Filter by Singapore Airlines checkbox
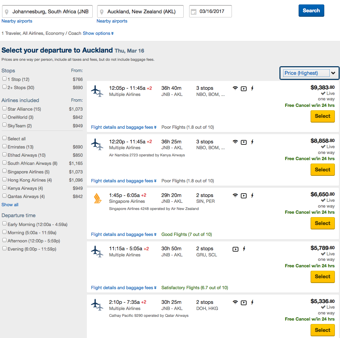Viewport: 340px width, 338px height. (4, 171)
